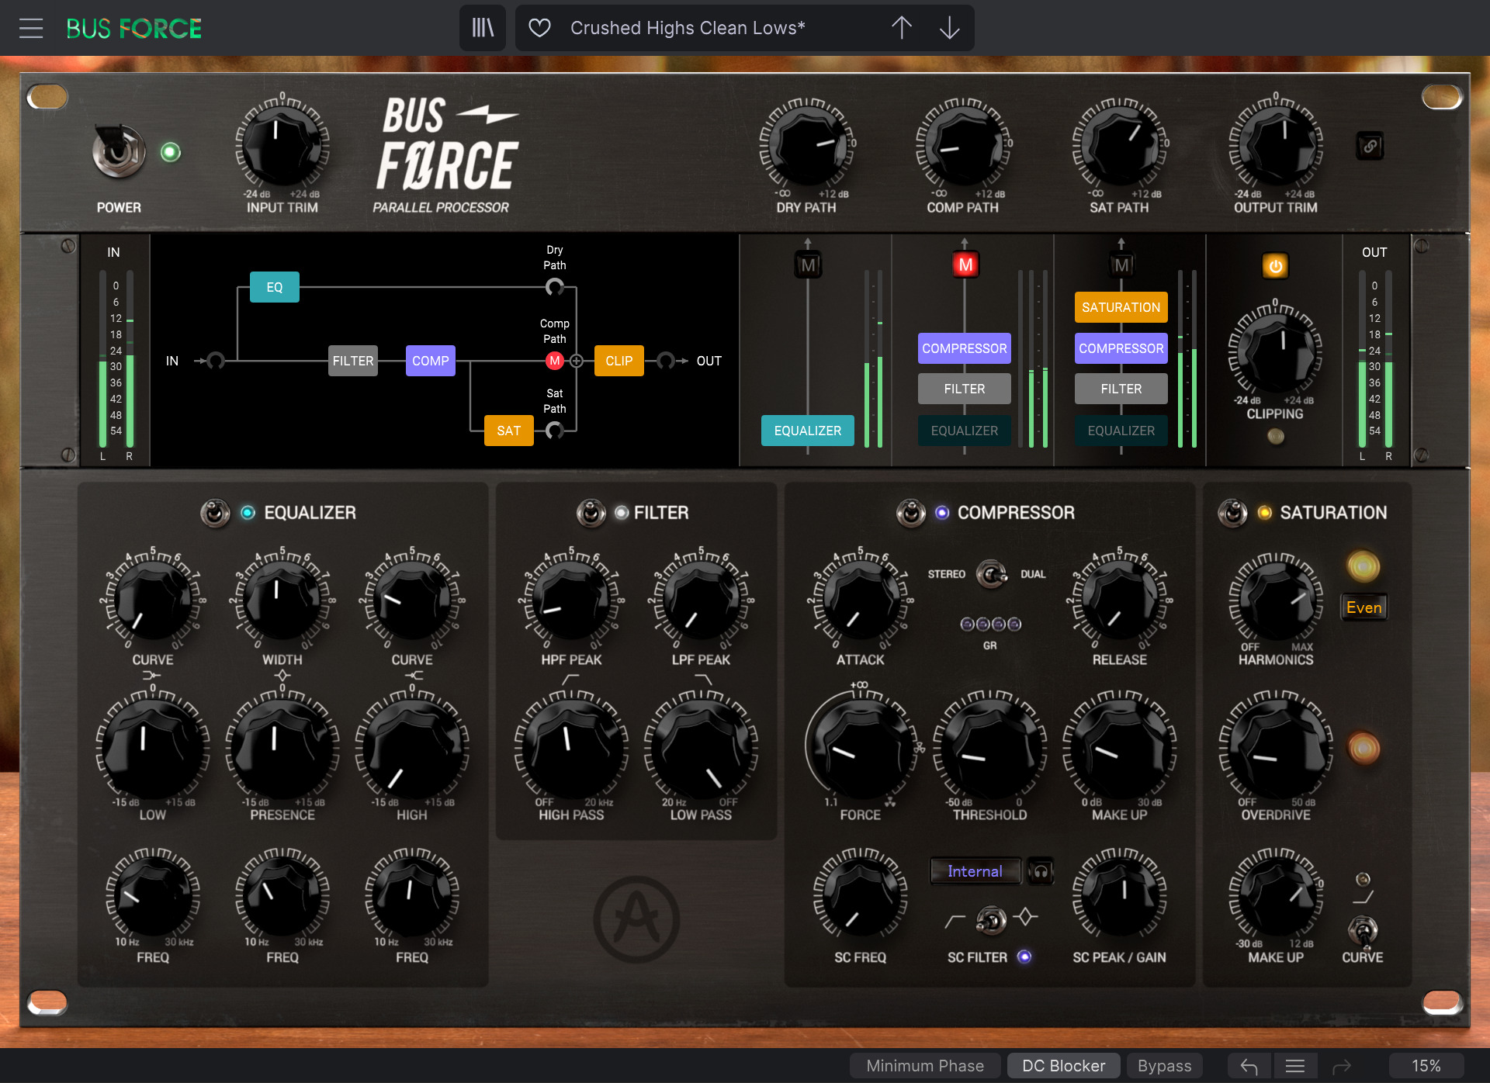
Task: Mute the Sat Path channel
Action: [x=1121, y=265]
